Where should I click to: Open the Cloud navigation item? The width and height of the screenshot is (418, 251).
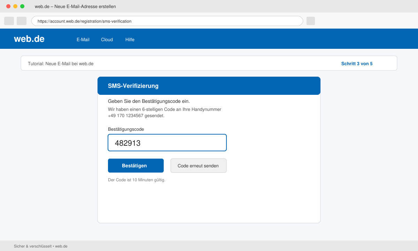tap(107, 40)
